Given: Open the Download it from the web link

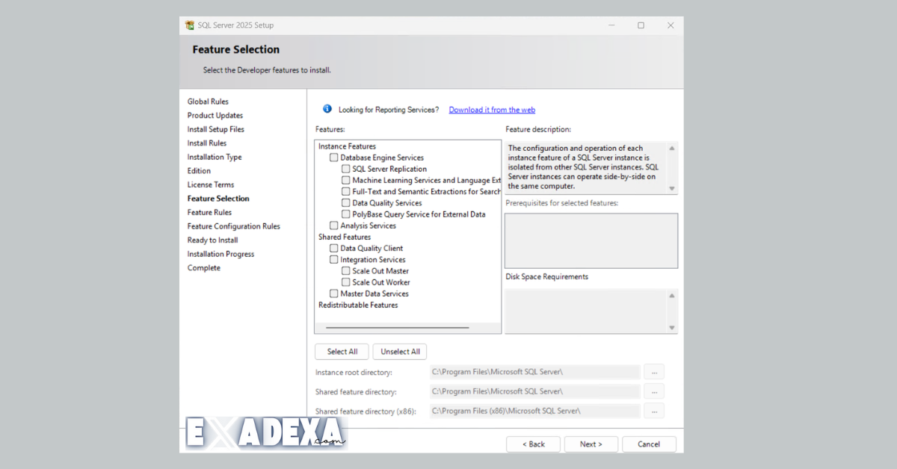Looking at the screenshot, I should click(x=491, y=109).
